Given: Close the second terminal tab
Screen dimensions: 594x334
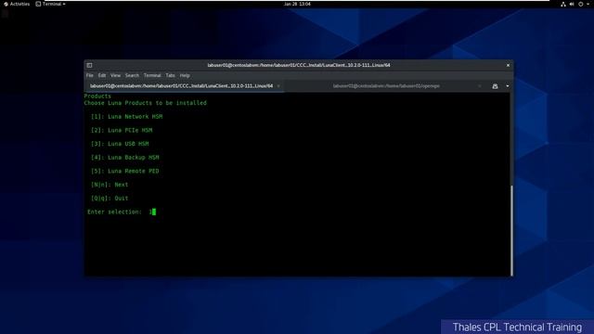Looking at the screenshot, I should pyautogui.click(x=480, y=86).
